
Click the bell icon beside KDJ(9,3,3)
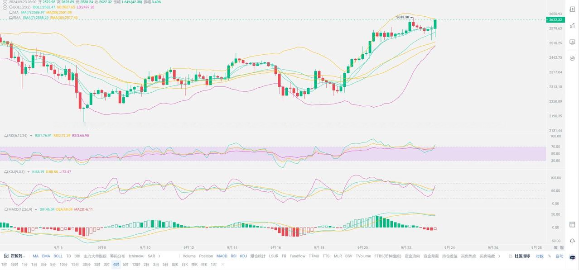tap(6, 172)
